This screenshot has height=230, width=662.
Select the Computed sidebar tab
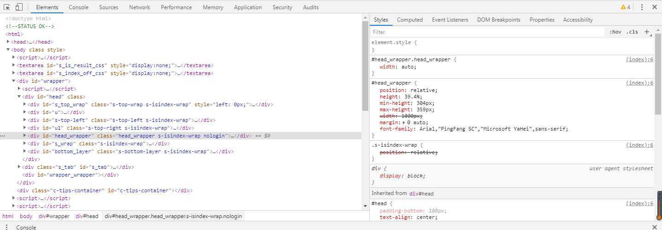coord(410,20)
